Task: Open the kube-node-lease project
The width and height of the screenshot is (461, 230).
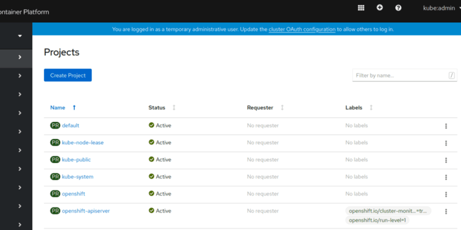Action: tap(83, 143)
